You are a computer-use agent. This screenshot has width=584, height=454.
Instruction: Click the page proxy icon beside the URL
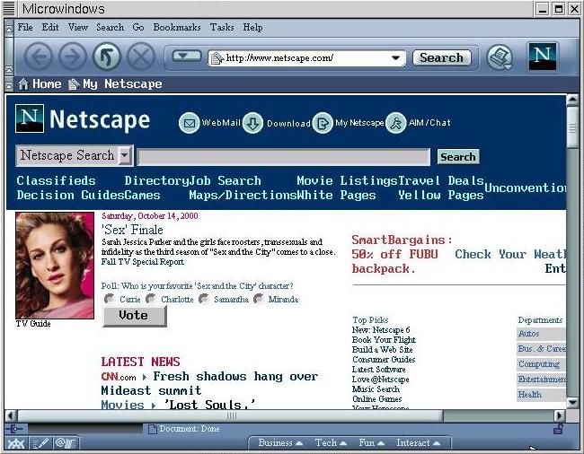pyautogui.click(x=217, y=58)
